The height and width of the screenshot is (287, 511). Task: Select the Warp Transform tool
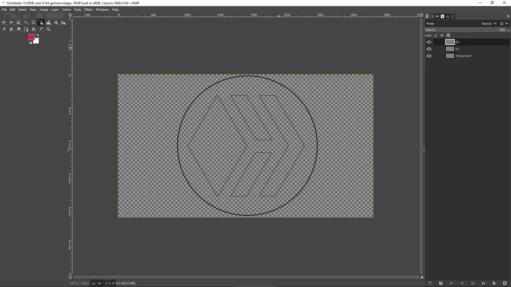pyautogui.click(x=48, y=22)
